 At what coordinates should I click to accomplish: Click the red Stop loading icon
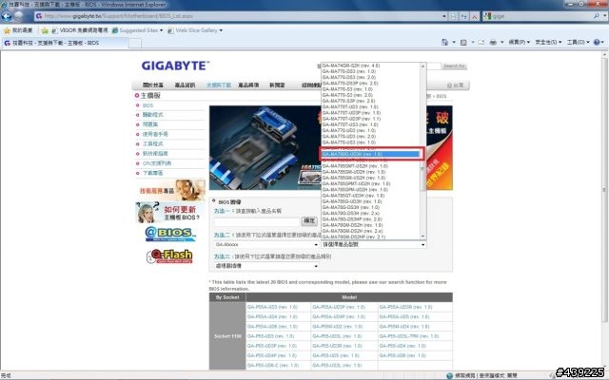point(474,16)
